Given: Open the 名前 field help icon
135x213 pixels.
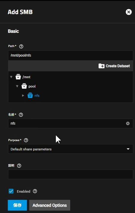Looking at the screenshot, I should [21, 115].
